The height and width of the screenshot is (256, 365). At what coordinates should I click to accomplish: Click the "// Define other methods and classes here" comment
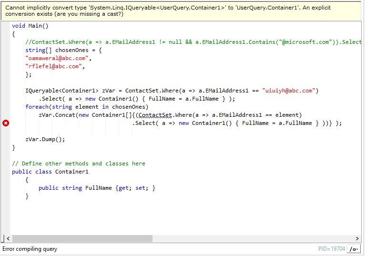[79, 164]
